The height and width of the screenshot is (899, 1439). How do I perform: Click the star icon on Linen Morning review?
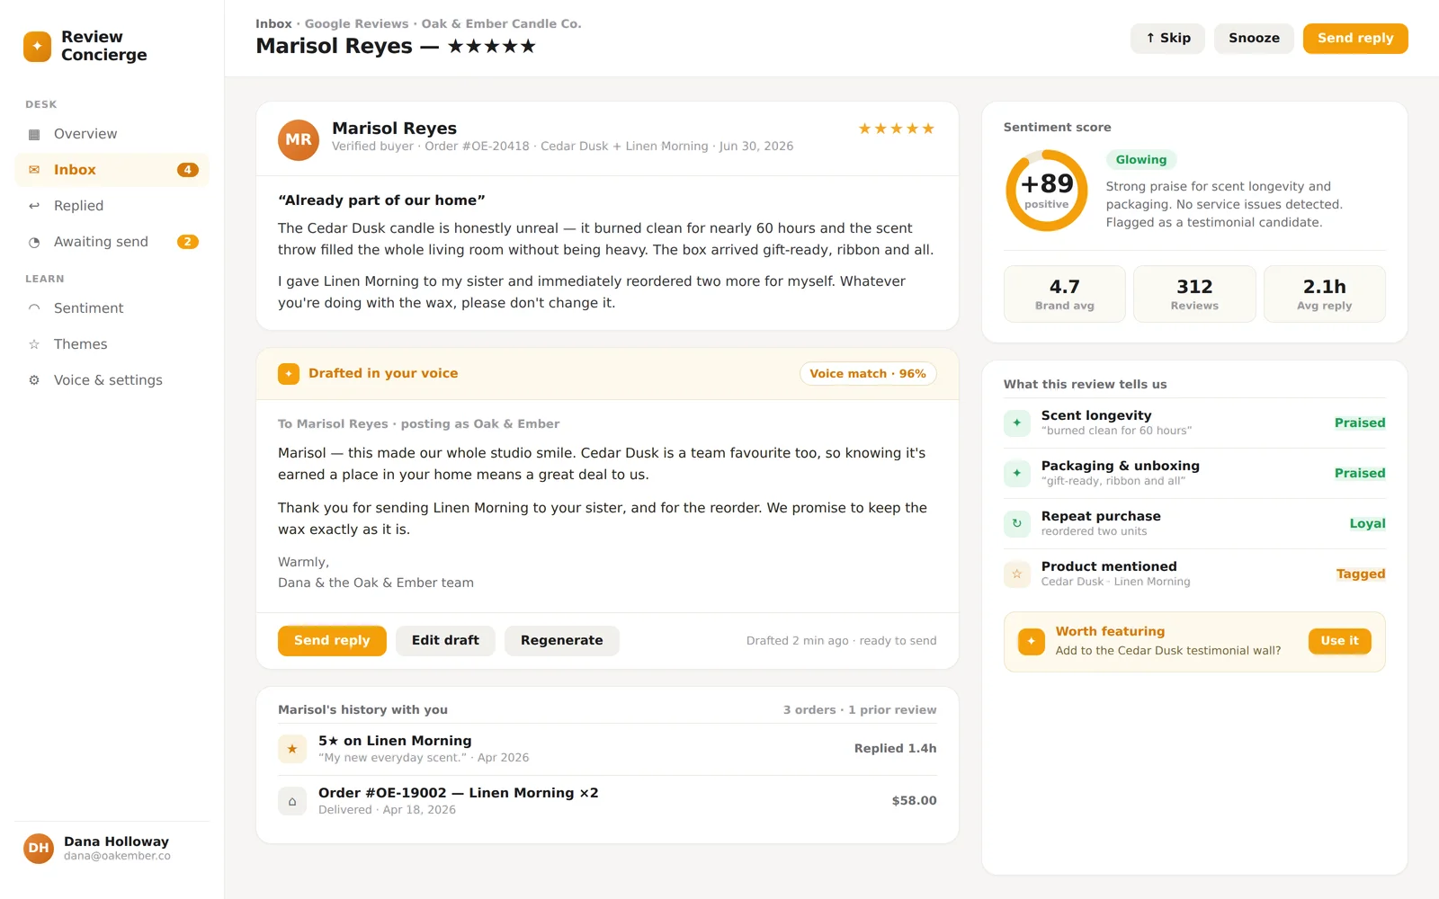(x=292, y=749)
